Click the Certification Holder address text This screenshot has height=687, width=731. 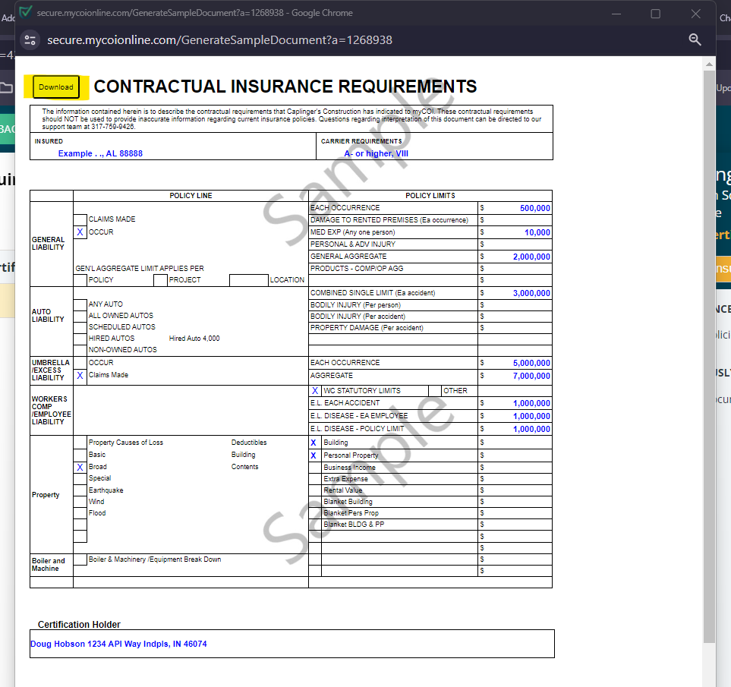(118, 644)
